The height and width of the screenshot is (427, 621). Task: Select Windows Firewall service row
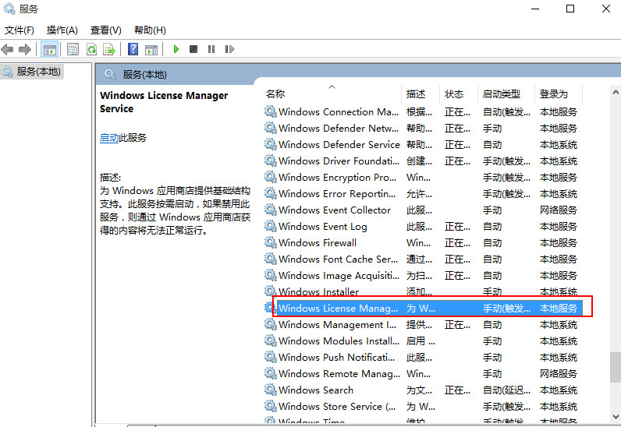pyautogui.click(x=423, y=243)
